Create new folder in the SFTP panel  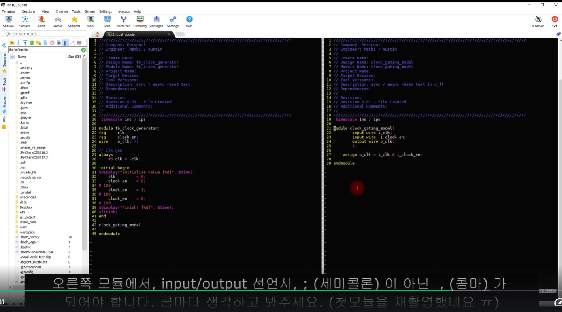38,43
